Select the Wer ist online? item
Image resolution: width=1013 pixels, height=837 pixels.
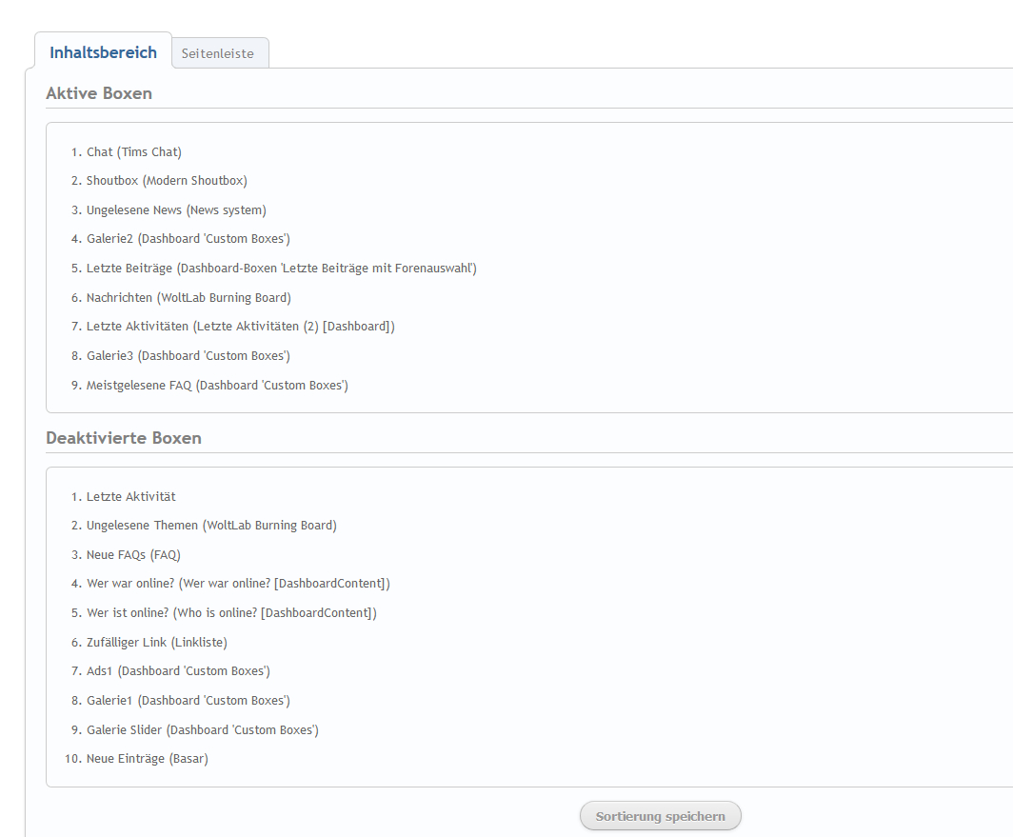[x=231, y=612]
